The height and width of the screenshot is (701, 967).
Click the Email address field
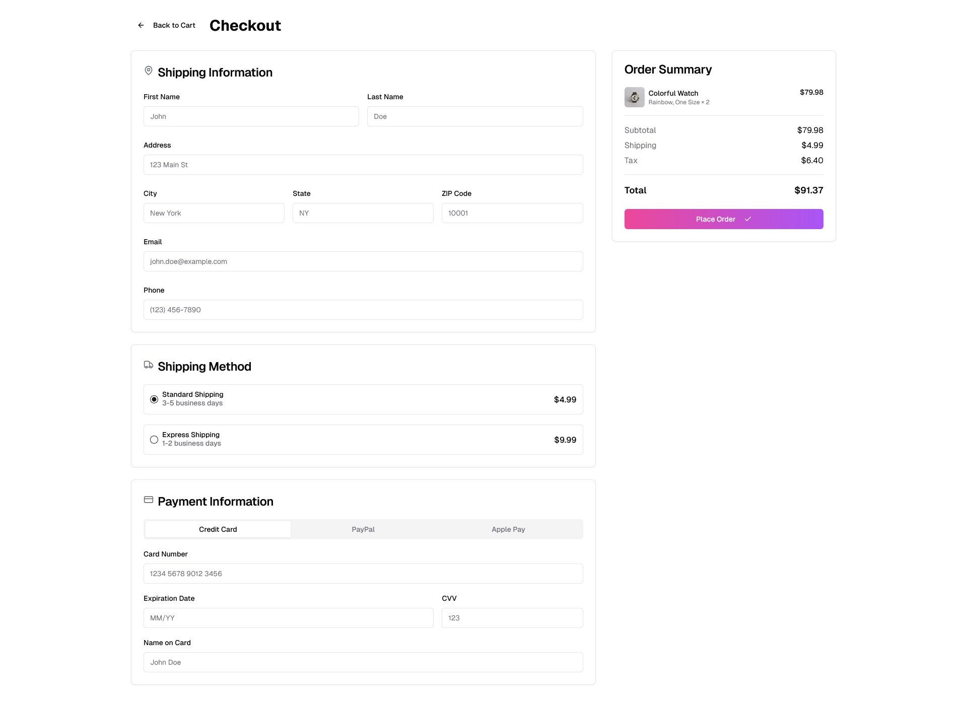(x=363, y=261)
